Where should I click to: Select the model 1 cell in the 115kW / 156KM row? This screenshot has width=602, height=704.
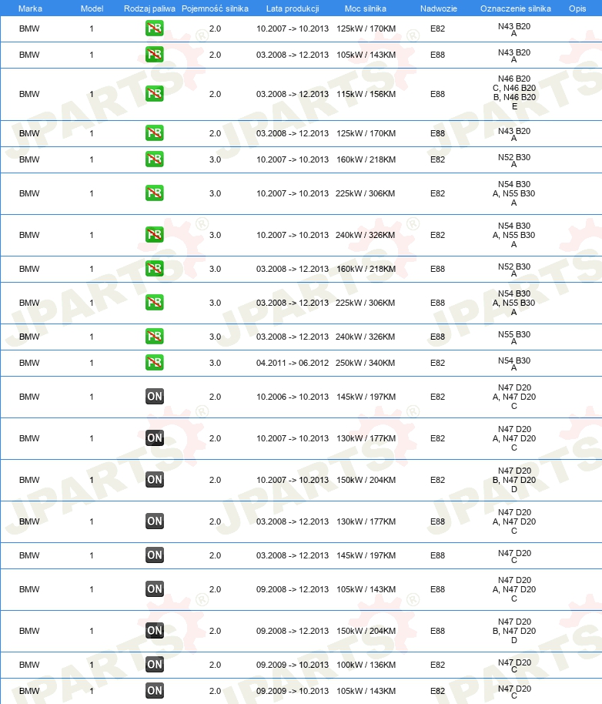tap(92, 94)
